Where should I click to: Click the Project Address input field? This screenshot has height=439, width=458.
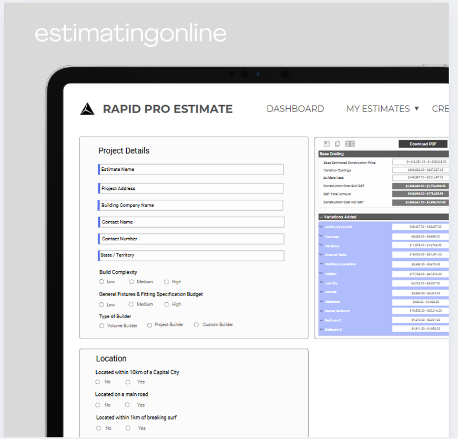[x=191, y=188]
